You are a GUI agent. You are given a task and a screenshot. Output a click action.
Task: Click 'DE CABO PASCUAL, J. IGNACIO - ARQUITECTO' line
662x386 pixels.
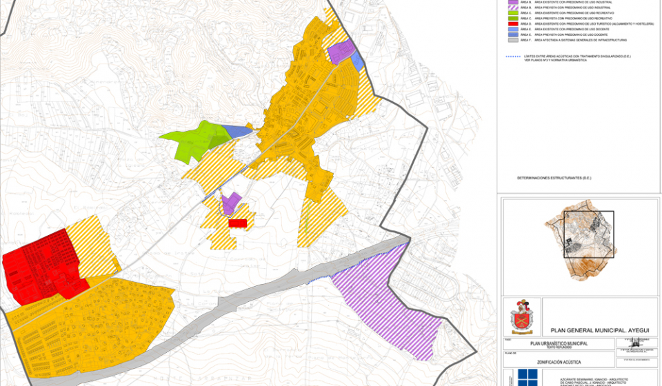594,382
